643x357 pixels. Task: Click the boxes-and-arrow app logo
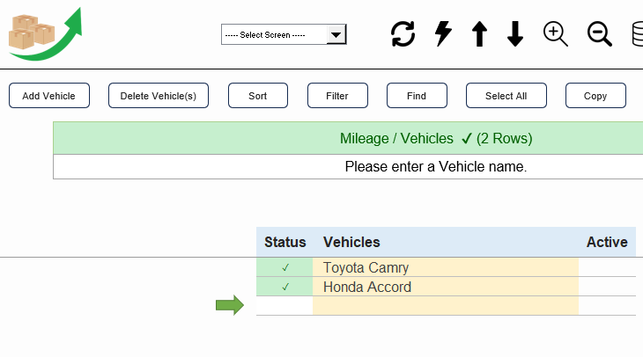45,34
